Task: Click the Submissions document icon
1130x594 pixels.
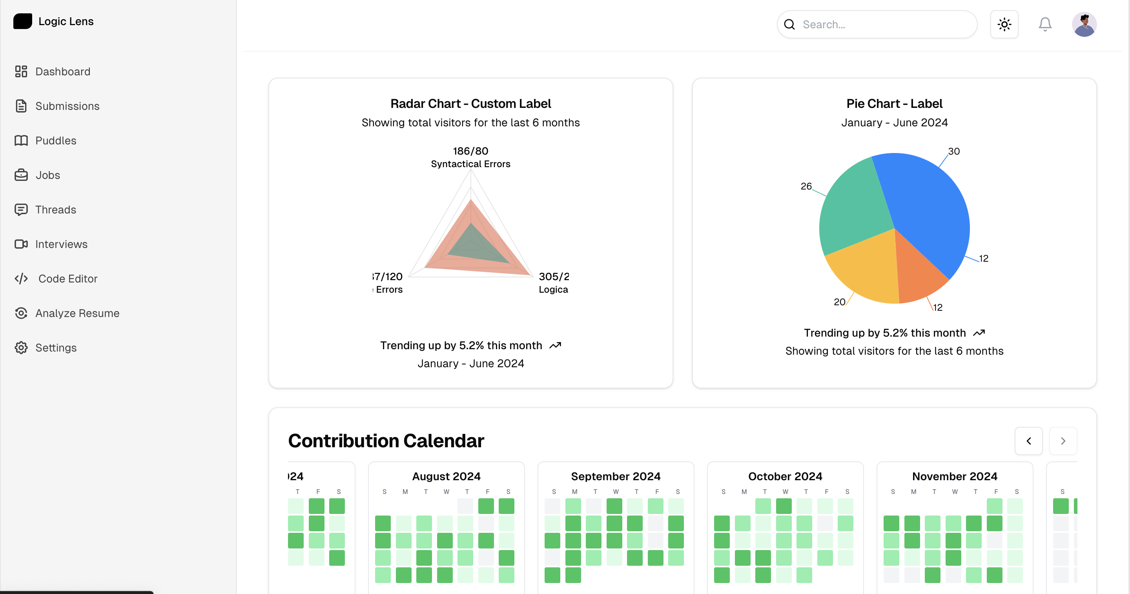Action: pos(21,106)
